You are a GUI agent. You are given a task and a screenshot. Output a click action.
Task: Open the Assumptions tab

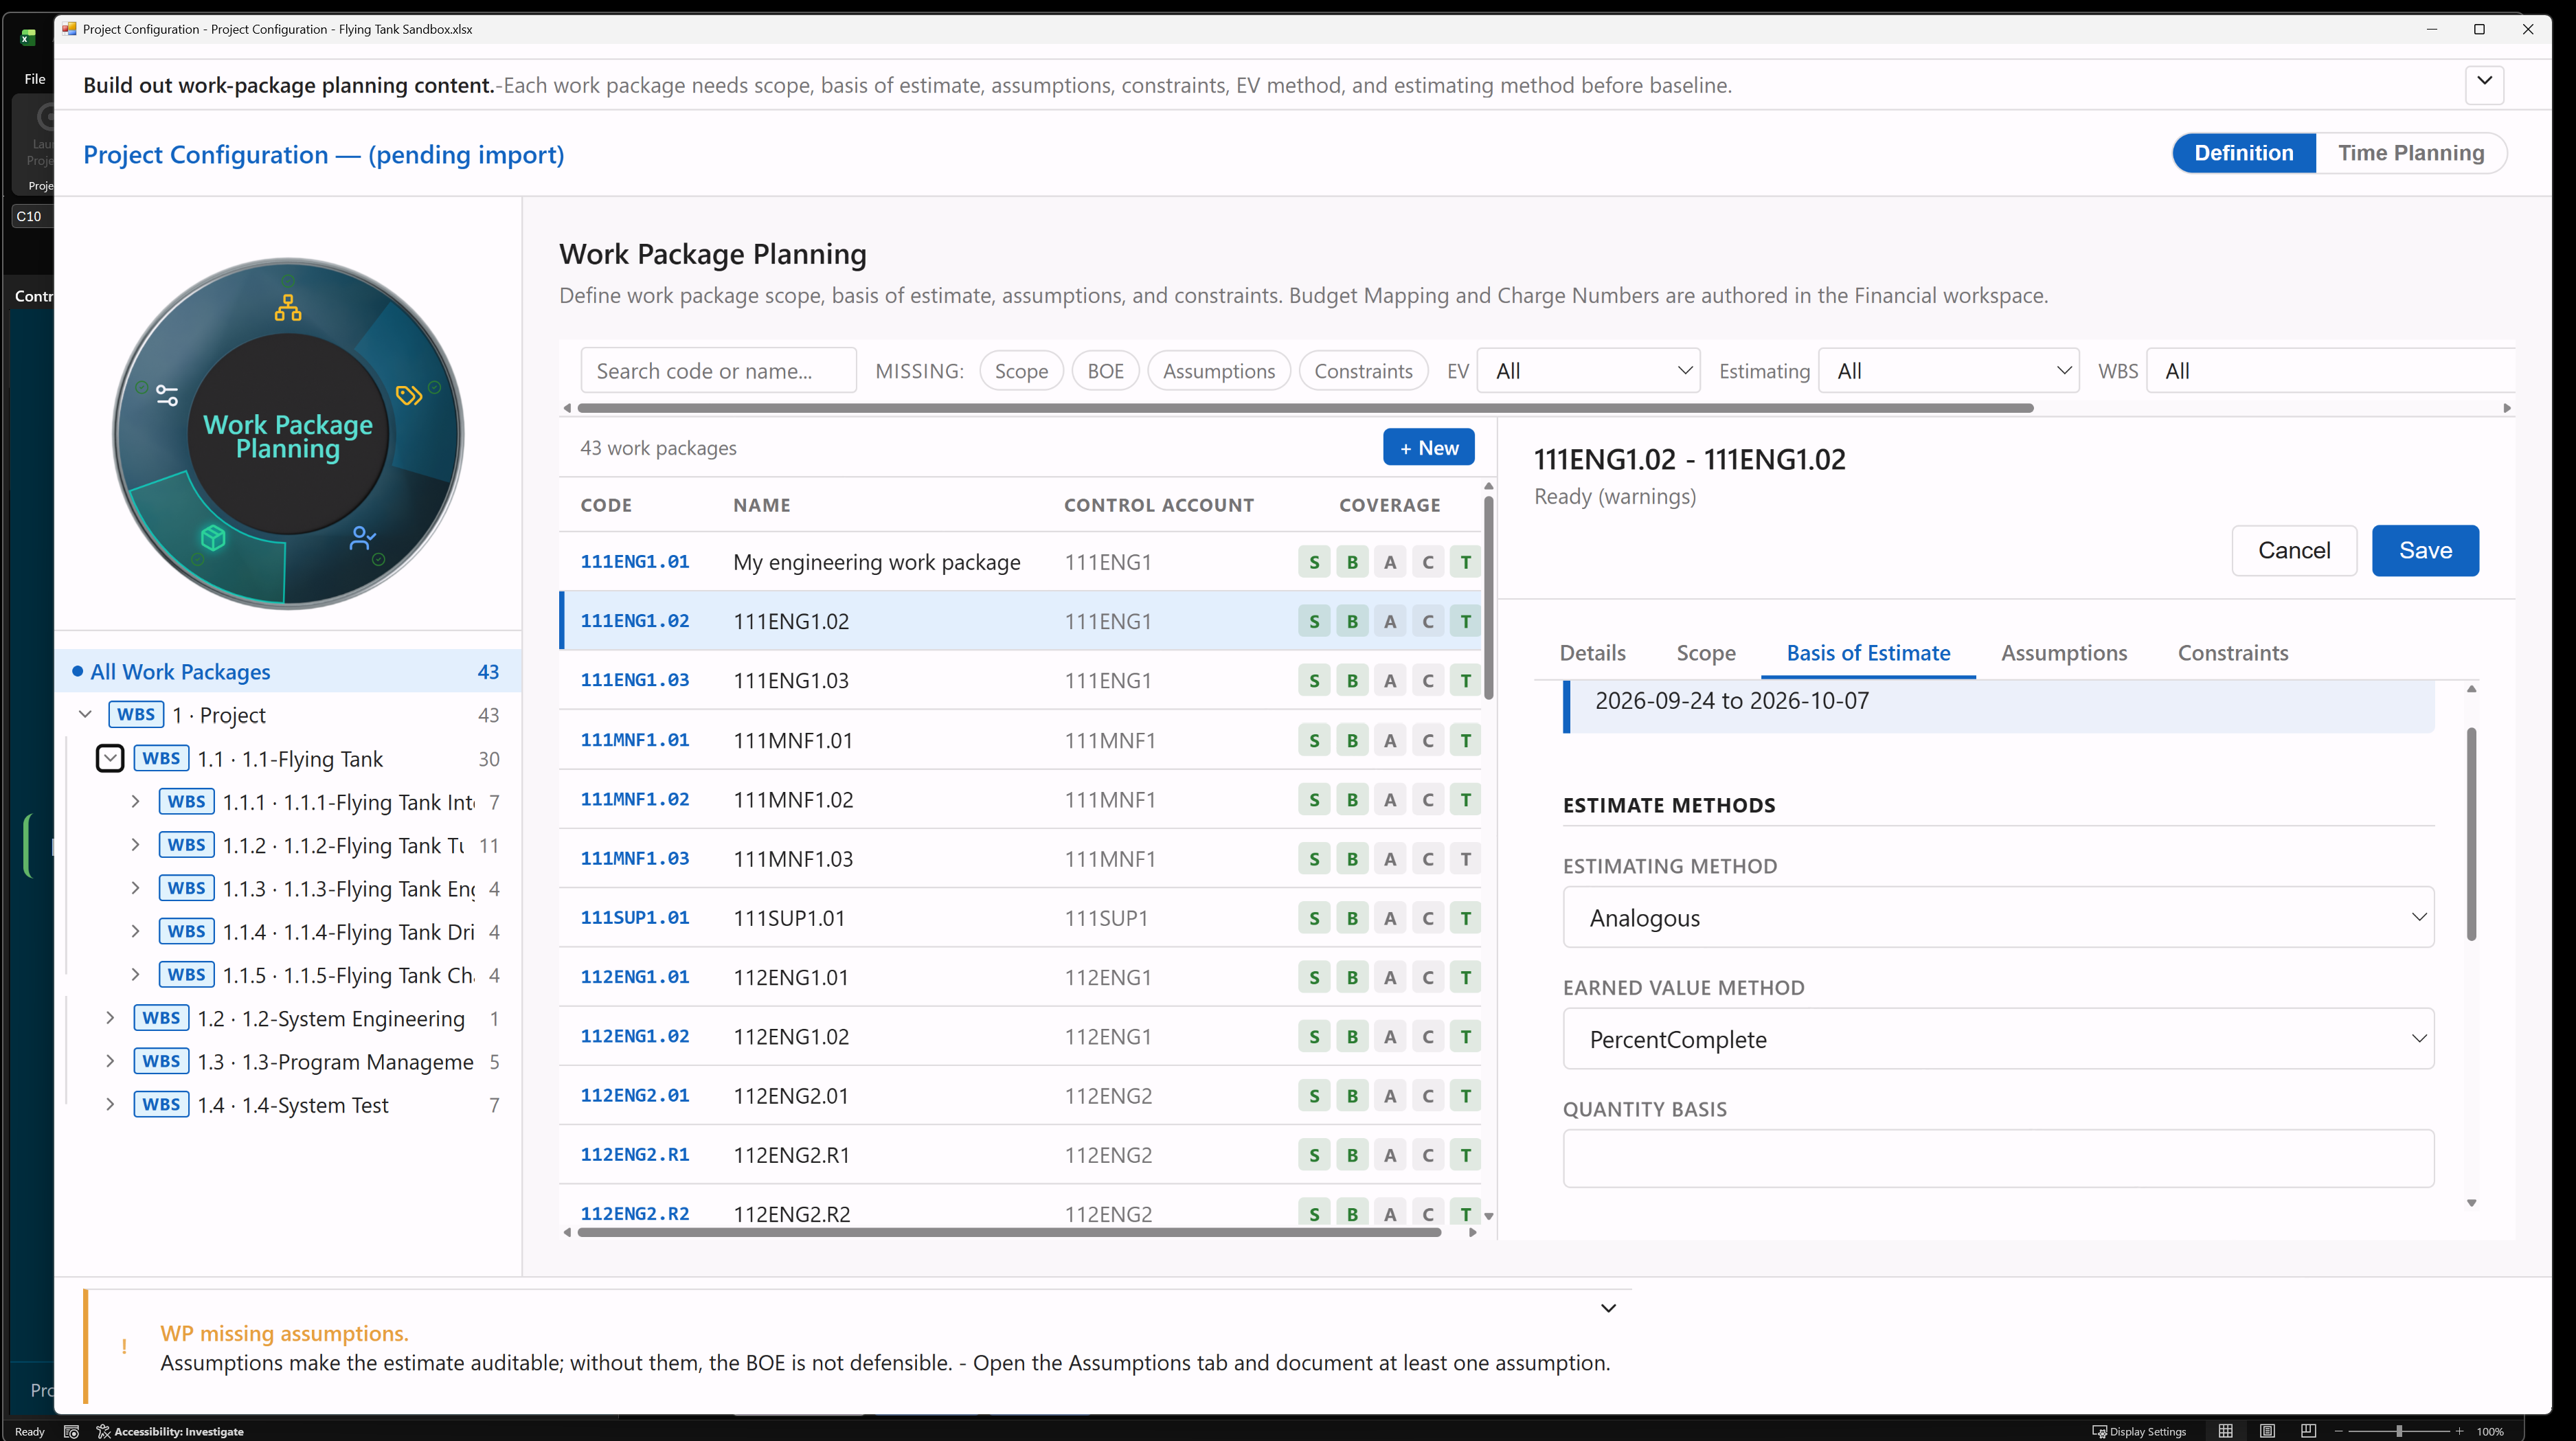(x=2064, y=653)
